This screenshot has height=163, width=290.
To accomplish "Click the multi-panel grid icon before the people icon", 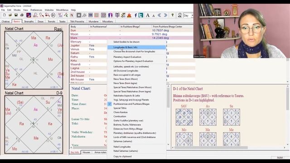I will click(103, 15).
